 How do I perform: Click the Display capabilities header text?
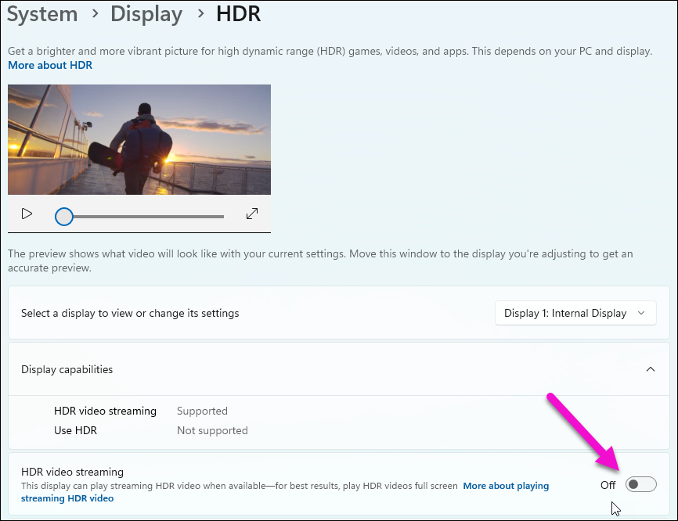tap(67, 369)
